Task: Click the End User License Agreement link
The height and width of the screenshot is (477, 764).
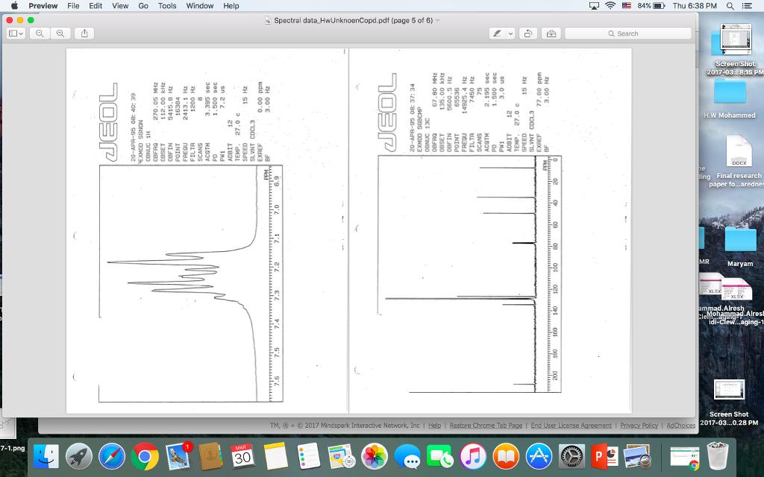Action: click(571, 426)
